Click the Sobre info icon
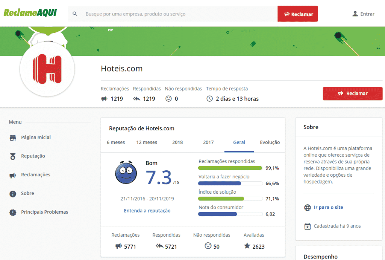 13,194
